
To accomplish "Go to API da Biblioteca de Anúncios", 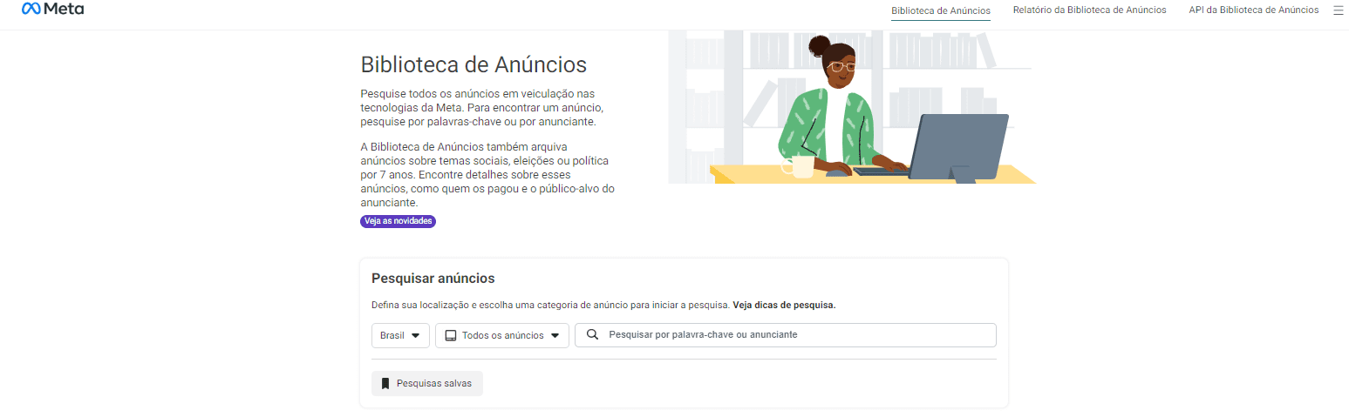I will tap(1253, 10).
